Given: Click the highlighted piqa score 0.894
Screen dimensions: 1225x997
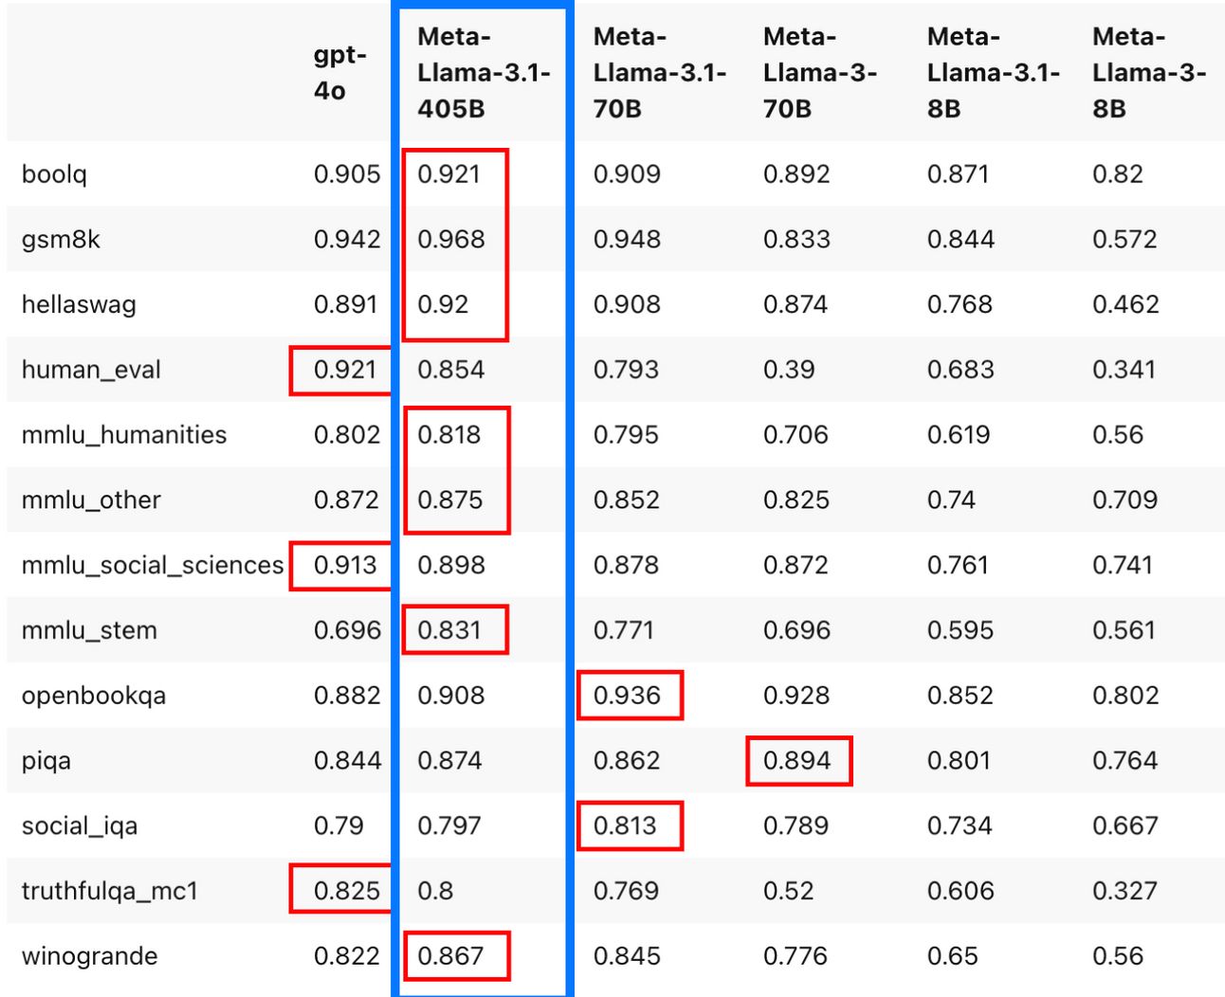Looking at the screenshot, I should [x=796, y=761].
